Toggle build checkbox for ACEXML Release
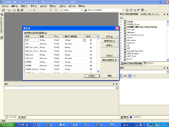 click(x=91, y=65)
